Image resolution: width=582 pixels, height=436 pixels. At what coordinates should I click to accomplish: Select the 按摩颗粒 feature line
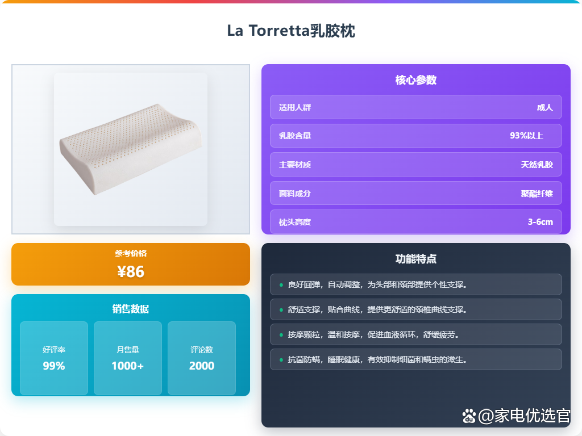pos(415,334)
